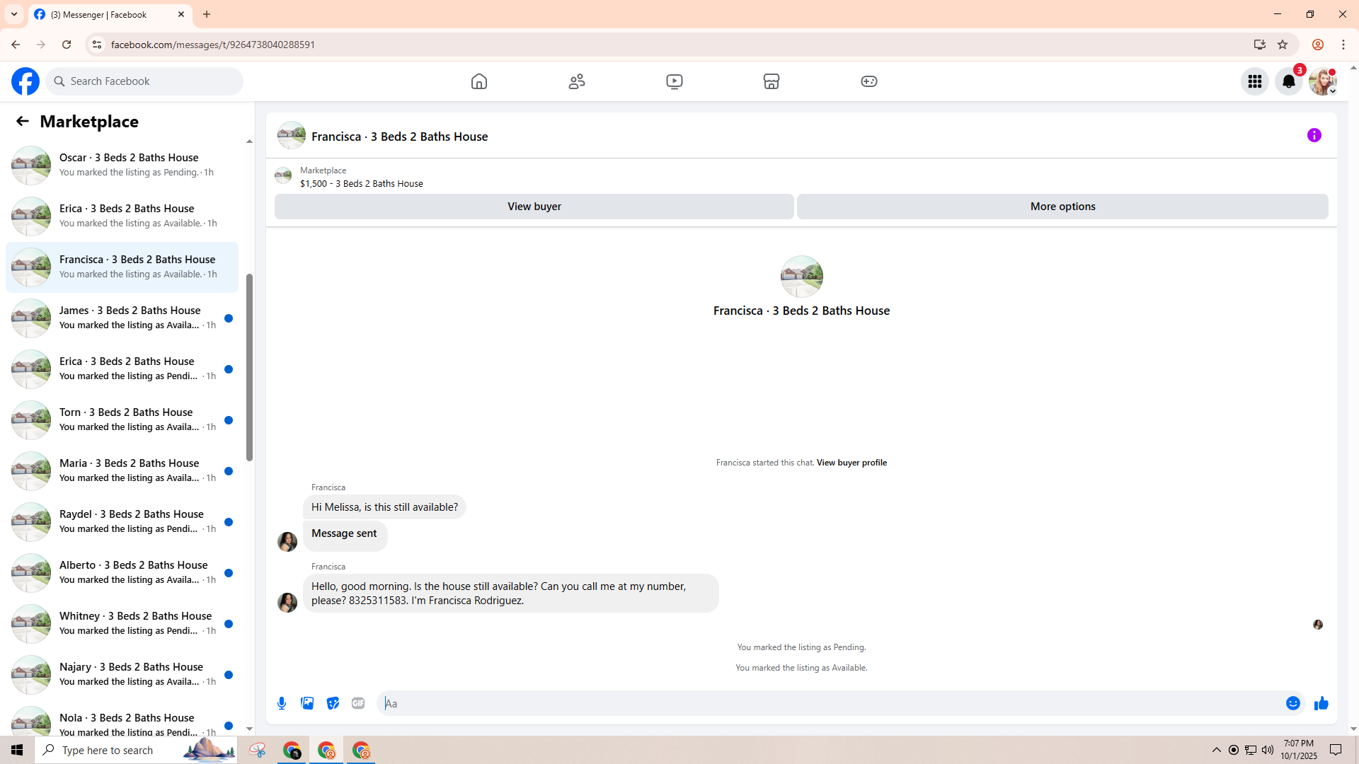The height and width of the screenshot is (764, 1359).
Task: Send a thumbs-up like
Action: click(1321, 703)
